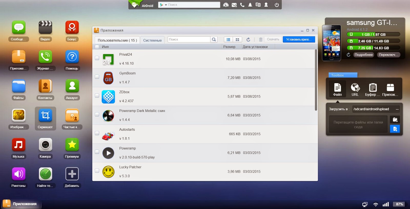This screenshot has height=209, width=410.
Task: Open the Помощь help icon
Action: coord(72,57)
